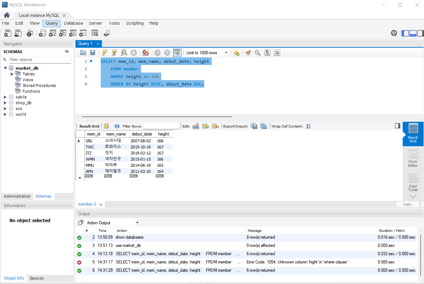Toggle wrap cell content in results
The height and width of the screenshot is (284, 424).
(x=308, y=126)
